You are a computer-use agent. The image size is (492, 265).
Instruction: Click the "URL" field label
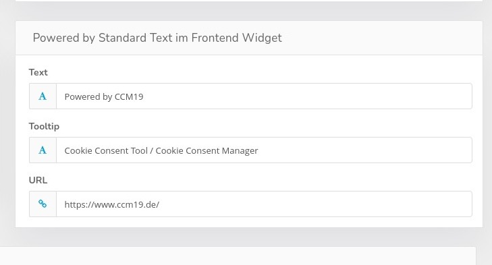[x=38, y=180]
